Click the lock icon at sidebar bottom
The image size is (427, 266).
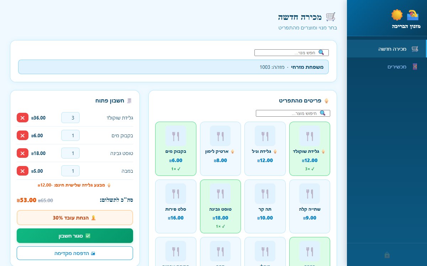tap(387, 255)
